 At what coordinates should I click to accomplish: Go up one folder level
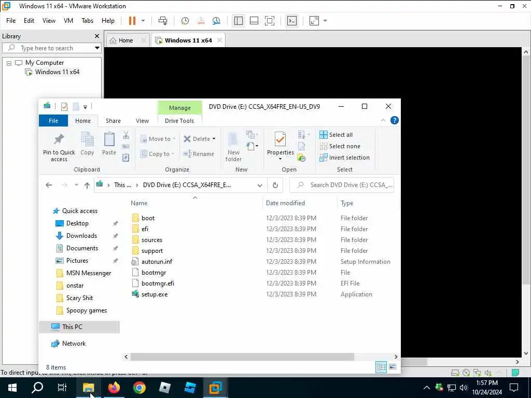coord(87,185)
